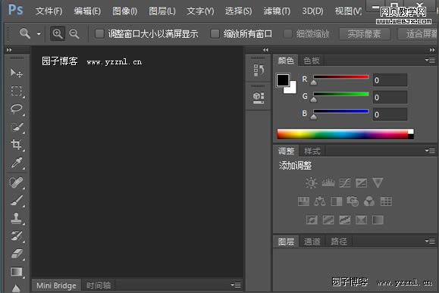The height and width of the screenshot is (293, 439).
Task: Select the Move tool
Action: point(16,73)
